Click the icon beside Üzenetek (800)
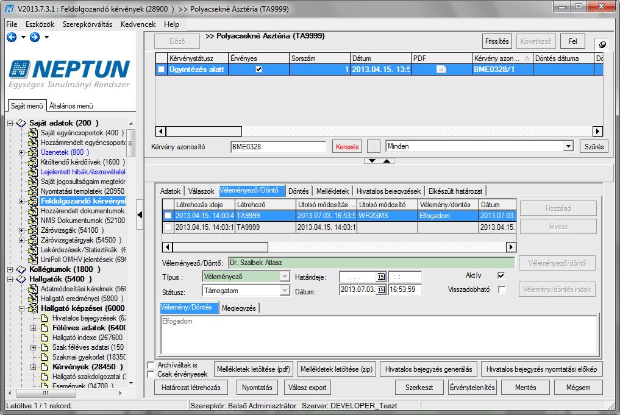620x415 pixels. click(33, 152)
